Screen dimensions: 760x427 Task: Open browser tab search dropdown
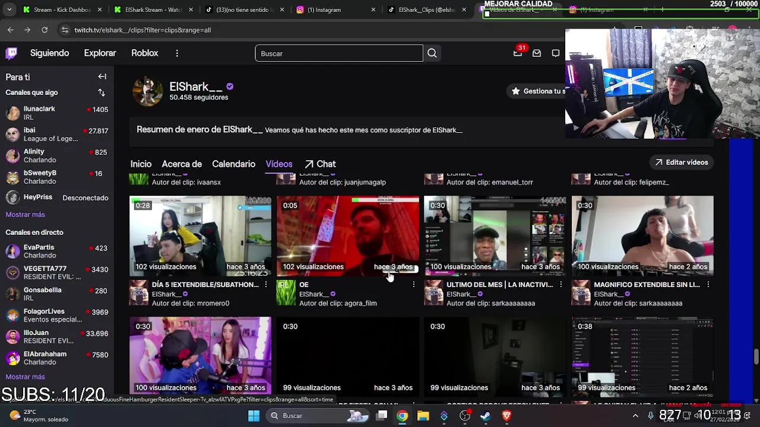click(9, 9)
